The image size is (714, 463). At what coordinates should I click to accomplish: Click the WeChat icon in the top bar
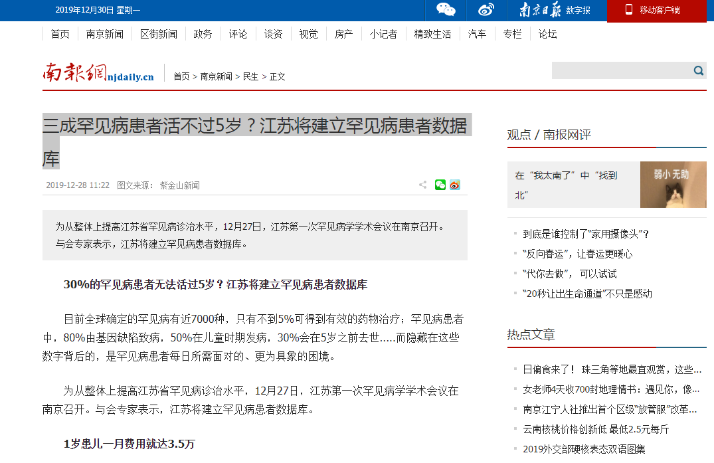click(x=446, y=10)
